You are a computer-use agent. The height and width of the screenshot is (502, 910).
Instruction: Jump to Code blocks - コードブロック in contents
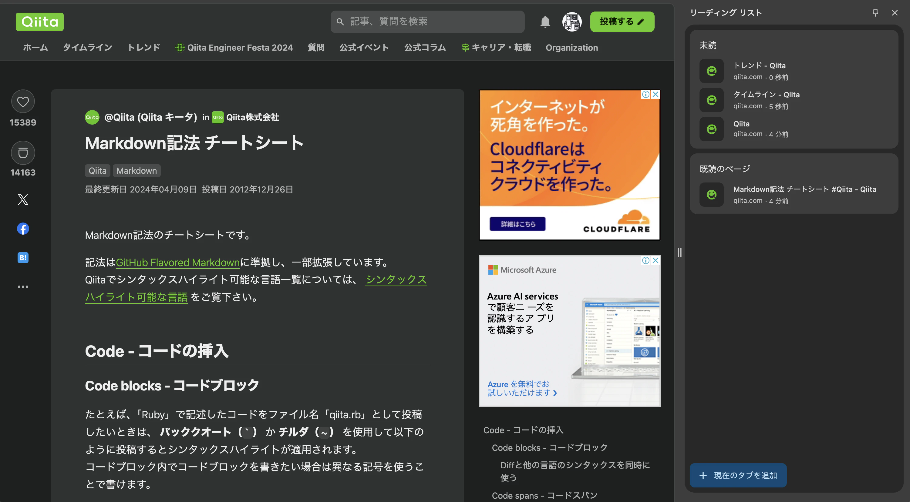coord(550,448)
